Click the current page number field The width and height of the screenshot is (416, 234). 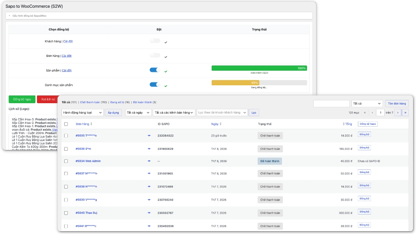pos(380,113)
